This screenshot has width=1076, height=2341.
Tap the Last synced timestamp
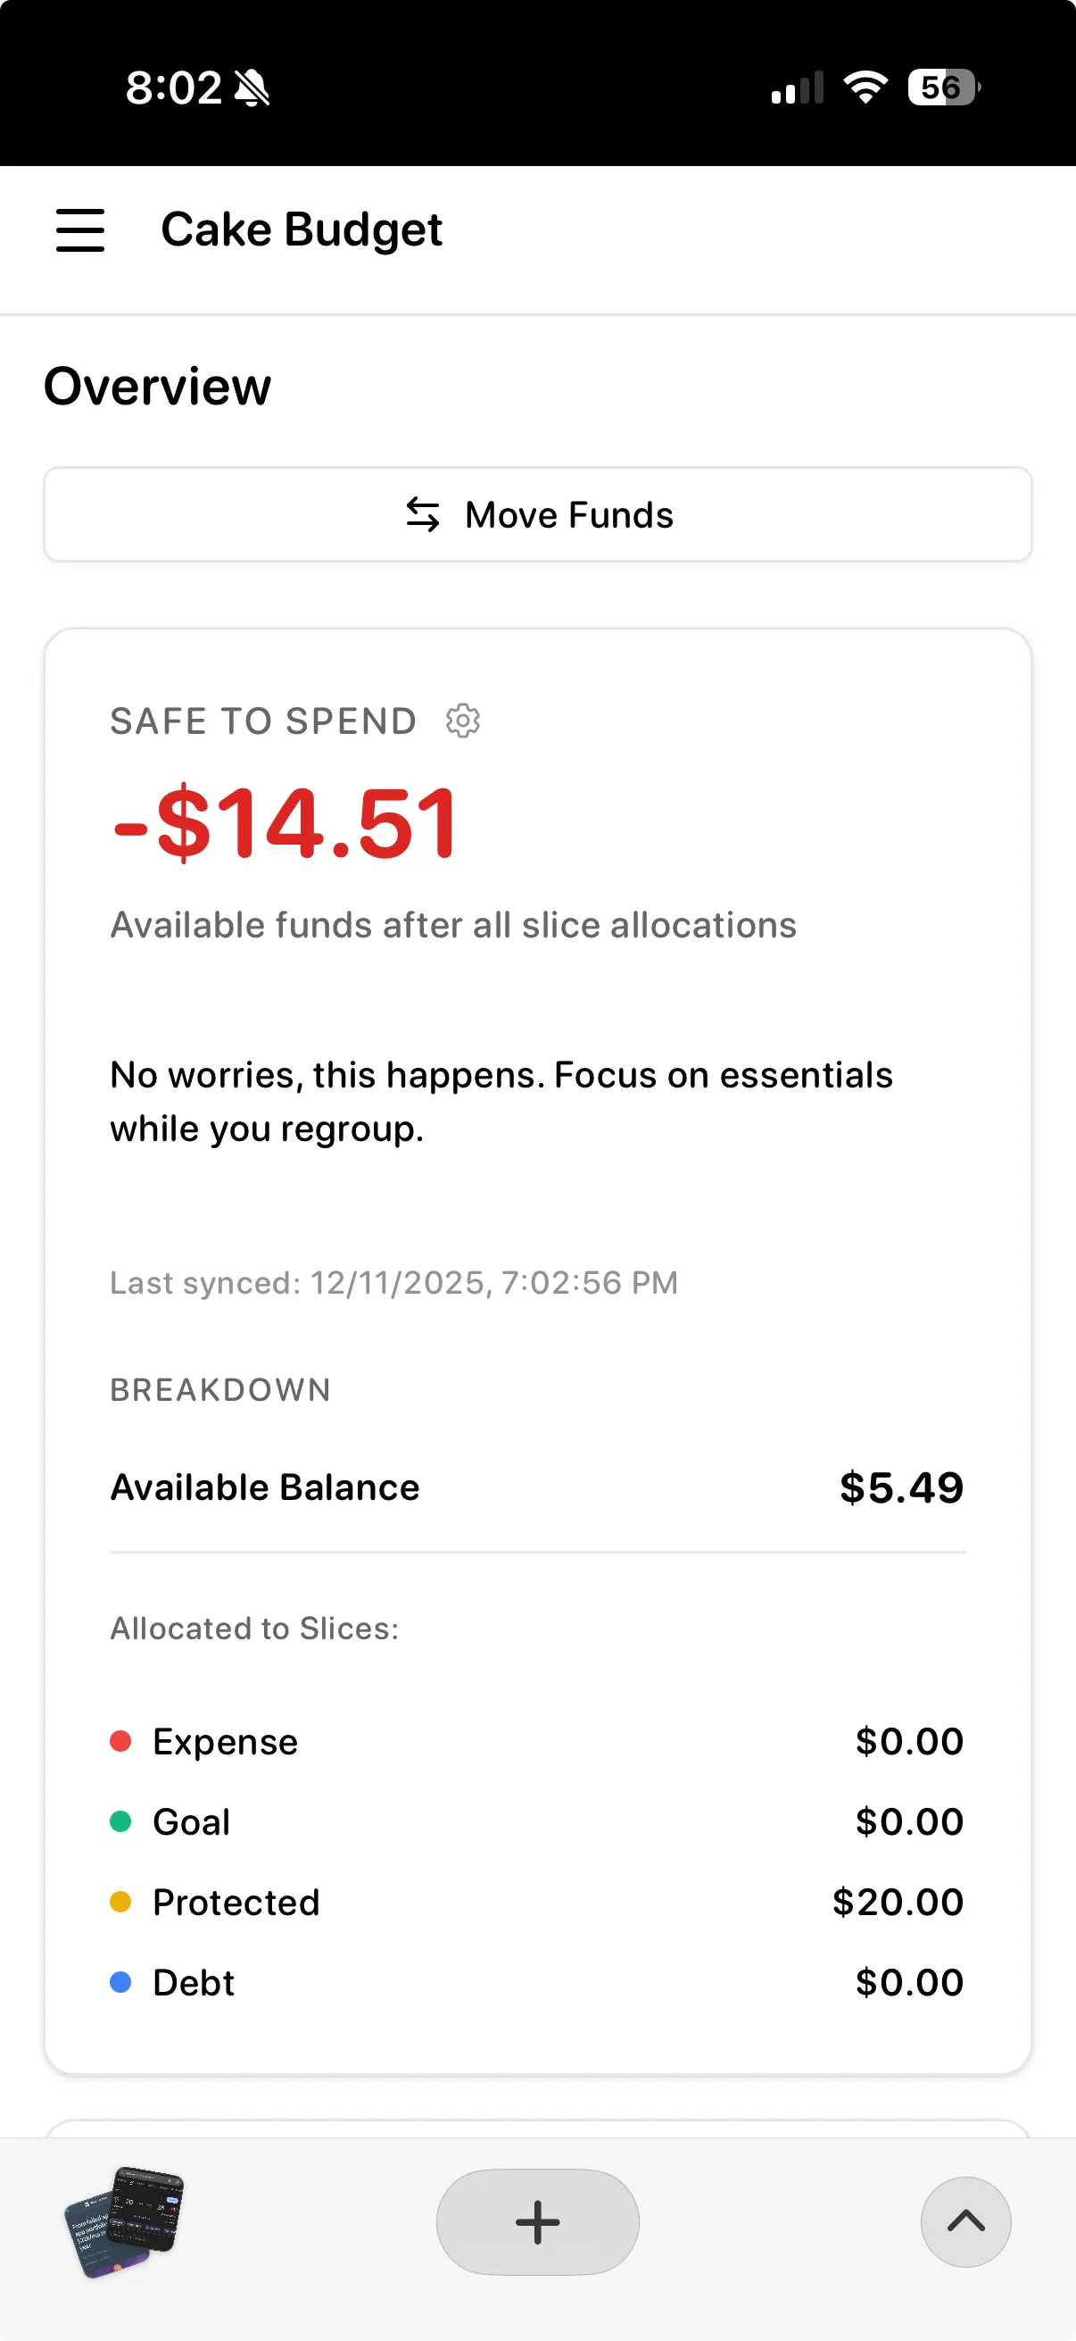pos(393,1282)
